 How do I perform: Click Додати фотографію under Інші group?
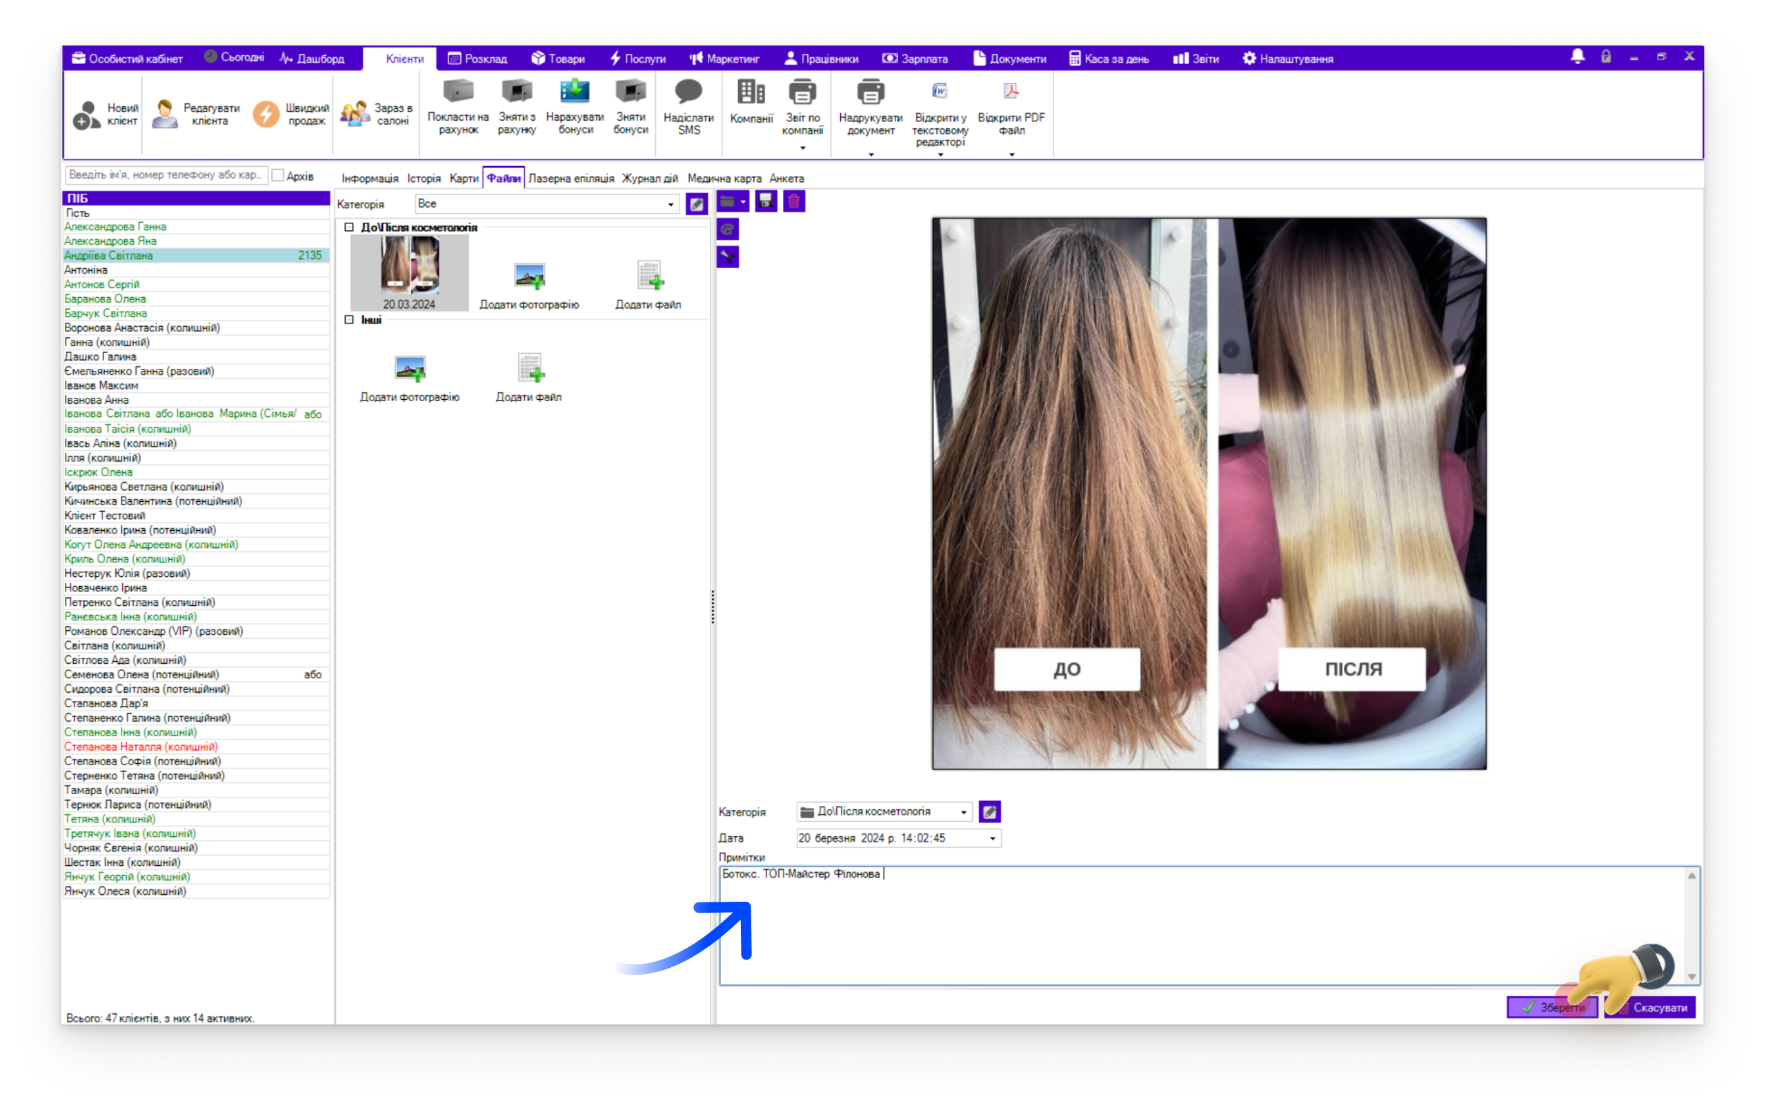tap(409, 378)
